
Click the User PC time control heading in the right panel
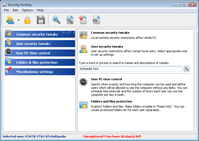point(106,79)
